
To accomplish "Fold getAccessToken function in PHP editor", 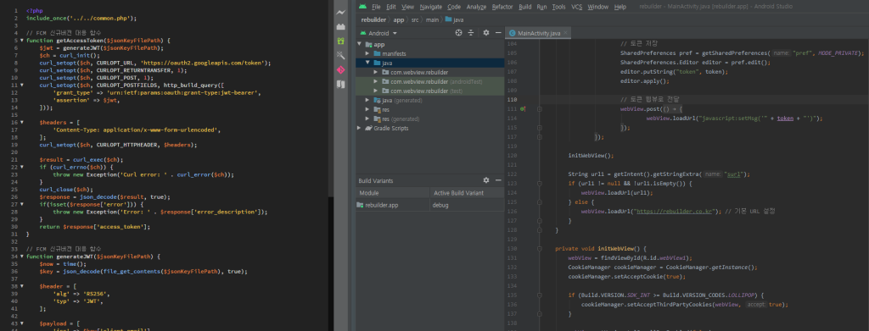I will pyautogui.click(x=21, y=41).
